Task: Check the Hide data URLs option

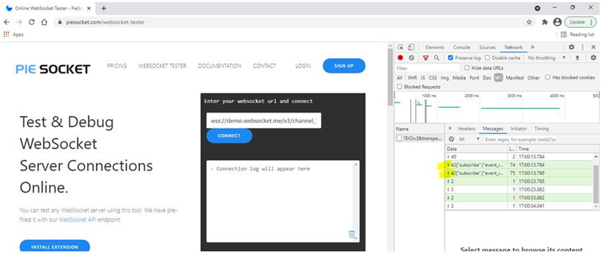Action: [x=467, y=68]
